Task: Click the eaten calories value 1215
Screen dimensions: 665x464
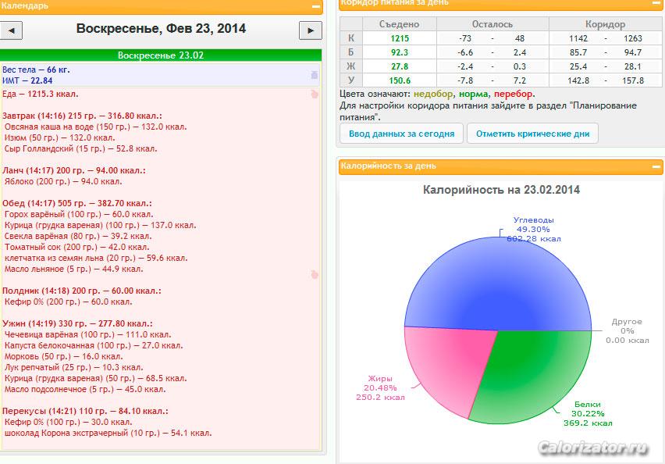Action: pyautogui.click(x=400, y=38)
